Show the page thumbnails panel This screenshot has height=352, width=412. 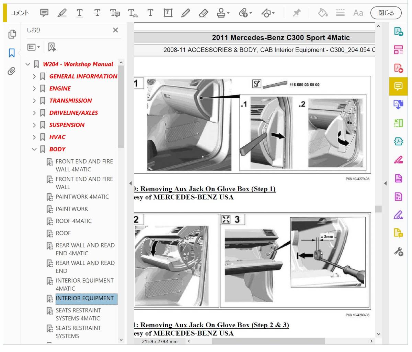click(x=12, y=34)
